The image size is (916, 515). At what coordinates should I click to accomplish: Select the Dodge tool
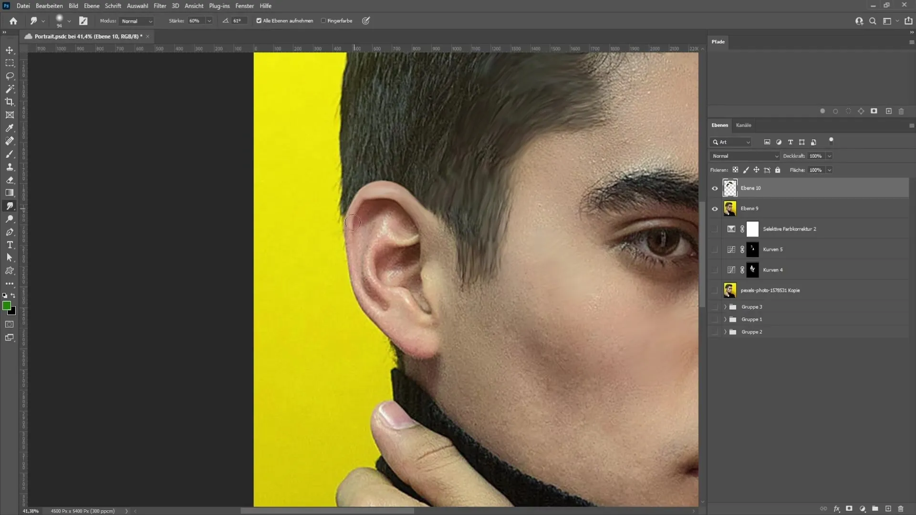pyautogui.click(x=9, y=219)
